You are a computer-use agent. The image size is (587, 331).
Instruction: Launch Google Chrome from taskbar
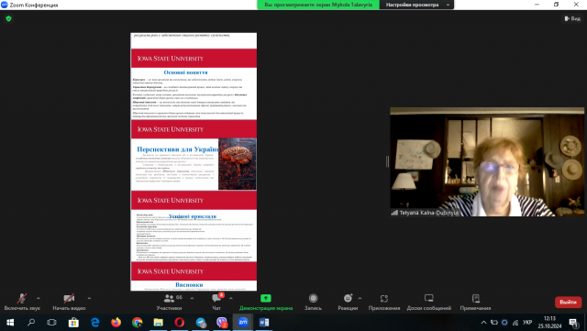(138, 323)
